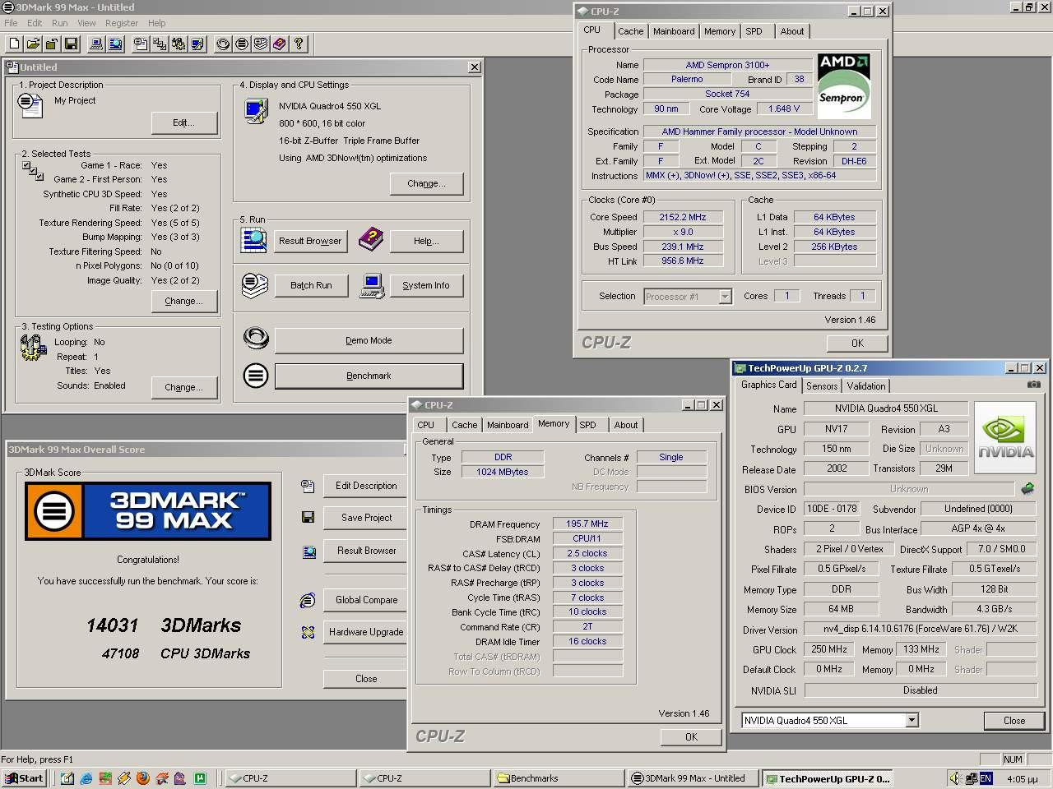Click the EN language indicator in tray

986,778
